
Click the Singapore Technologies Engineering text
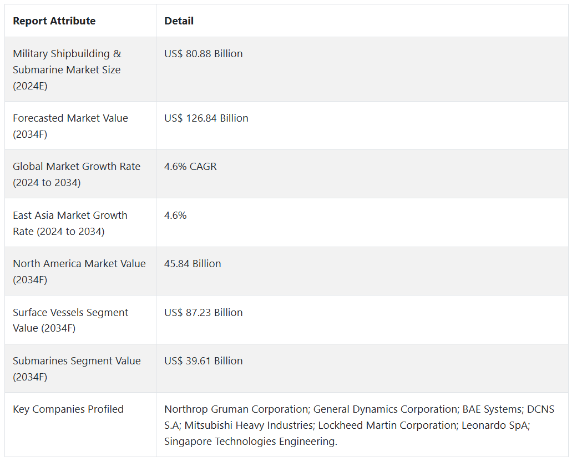[250, 442]
